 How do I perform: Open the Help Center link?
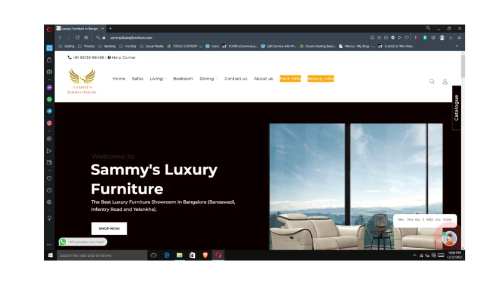122,57
